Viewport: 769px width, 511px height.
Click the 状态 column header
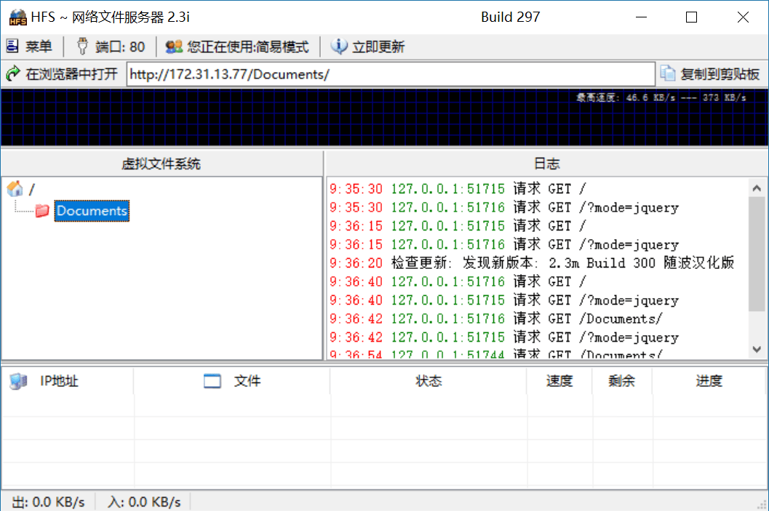click(x=429, y=381)
